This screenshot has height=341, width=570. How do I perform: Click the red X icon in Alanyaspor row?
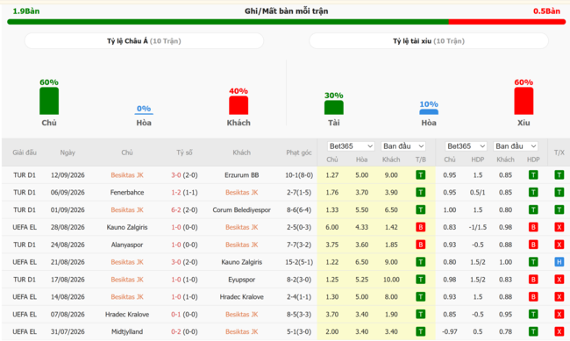(x=559, y=245)
